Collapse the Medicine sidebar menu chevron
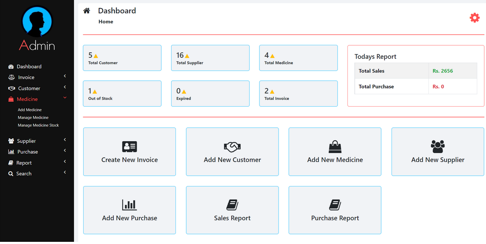The image size is (486, 244). pos(65,98)
